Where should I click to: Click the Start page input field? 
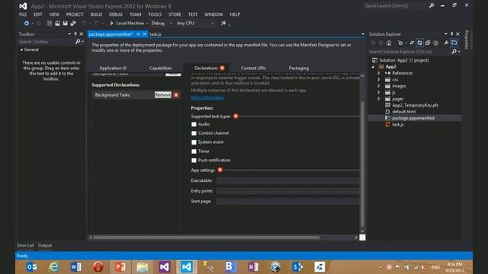(287, 201)
